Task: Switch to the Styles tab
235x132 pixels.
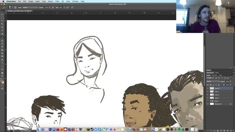Action: pyautogui.click(x=217, y=73)
